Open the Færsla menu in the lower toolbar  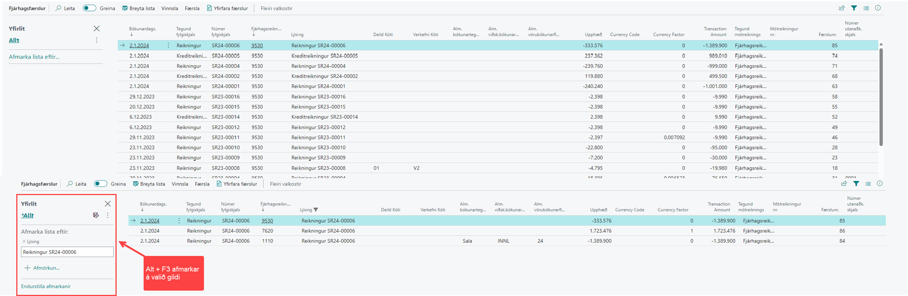pos(202,184)
